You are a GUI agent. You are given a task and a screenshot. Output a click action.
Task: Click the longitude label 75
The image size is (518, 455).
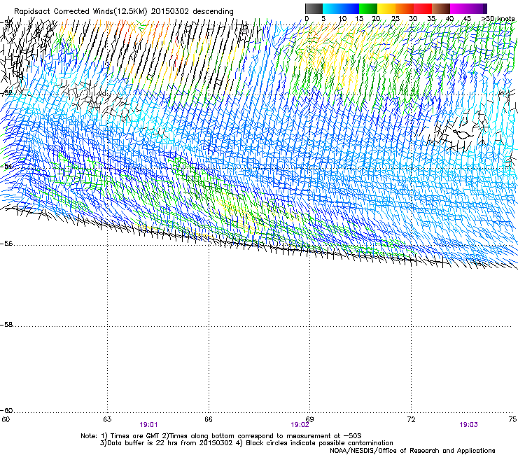(512, 419)
